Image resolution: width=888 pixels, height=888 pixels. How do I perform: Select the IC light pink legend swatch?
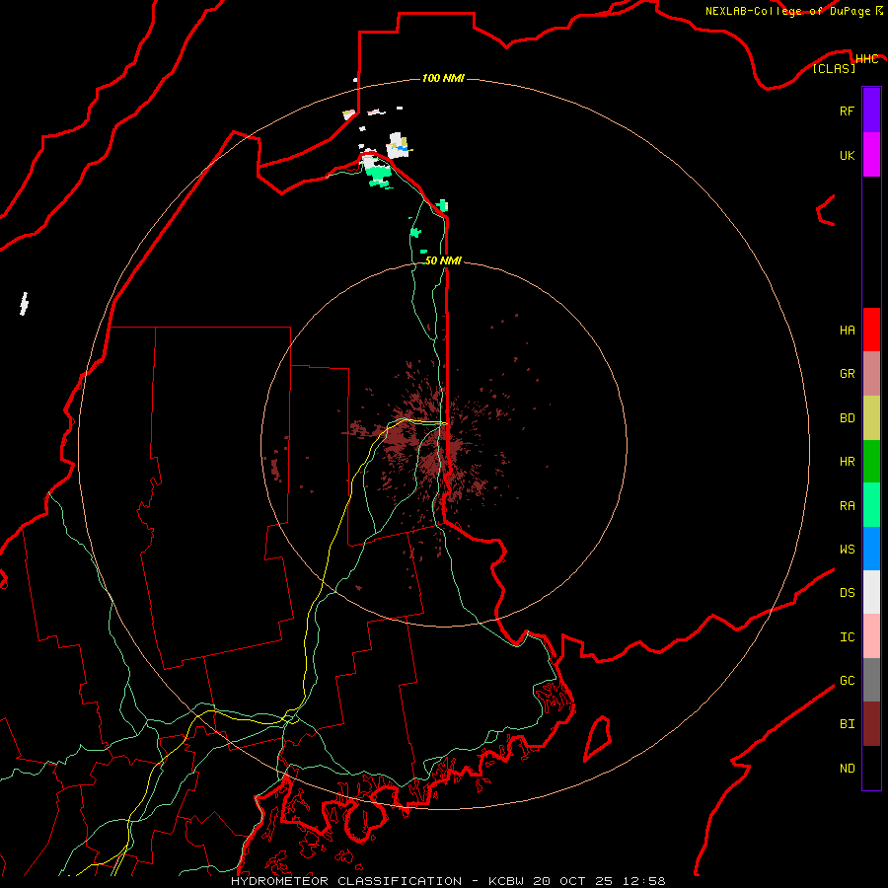pyautogui.click(x=871, y=636)
